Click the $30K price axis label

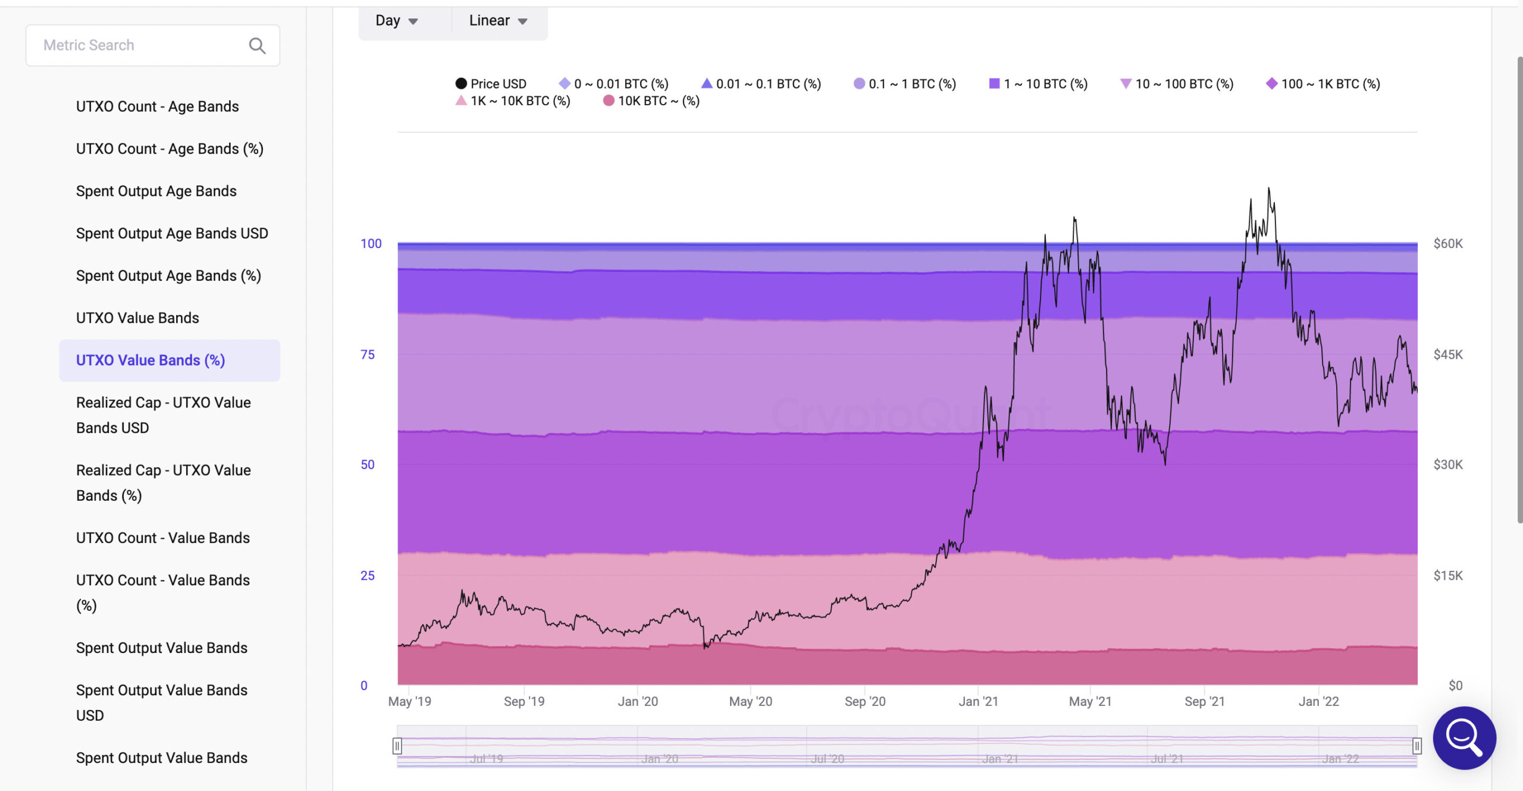point(1448,464)
